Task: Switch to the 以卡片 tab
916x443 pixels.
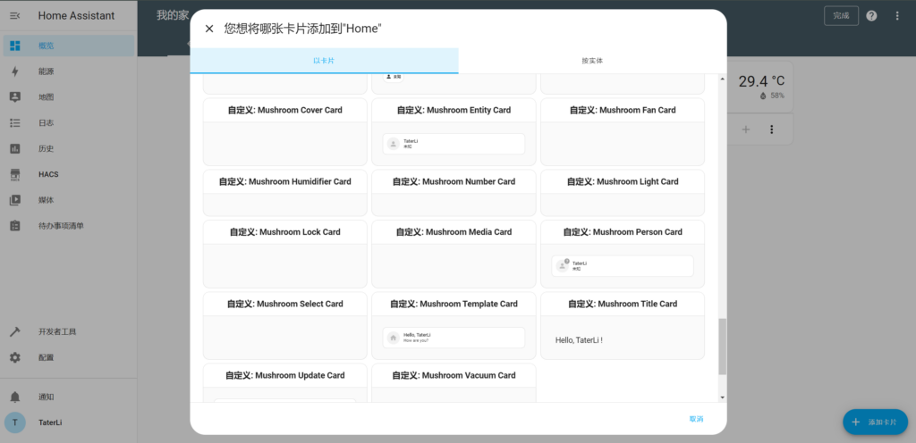Action: click(324, 61)
